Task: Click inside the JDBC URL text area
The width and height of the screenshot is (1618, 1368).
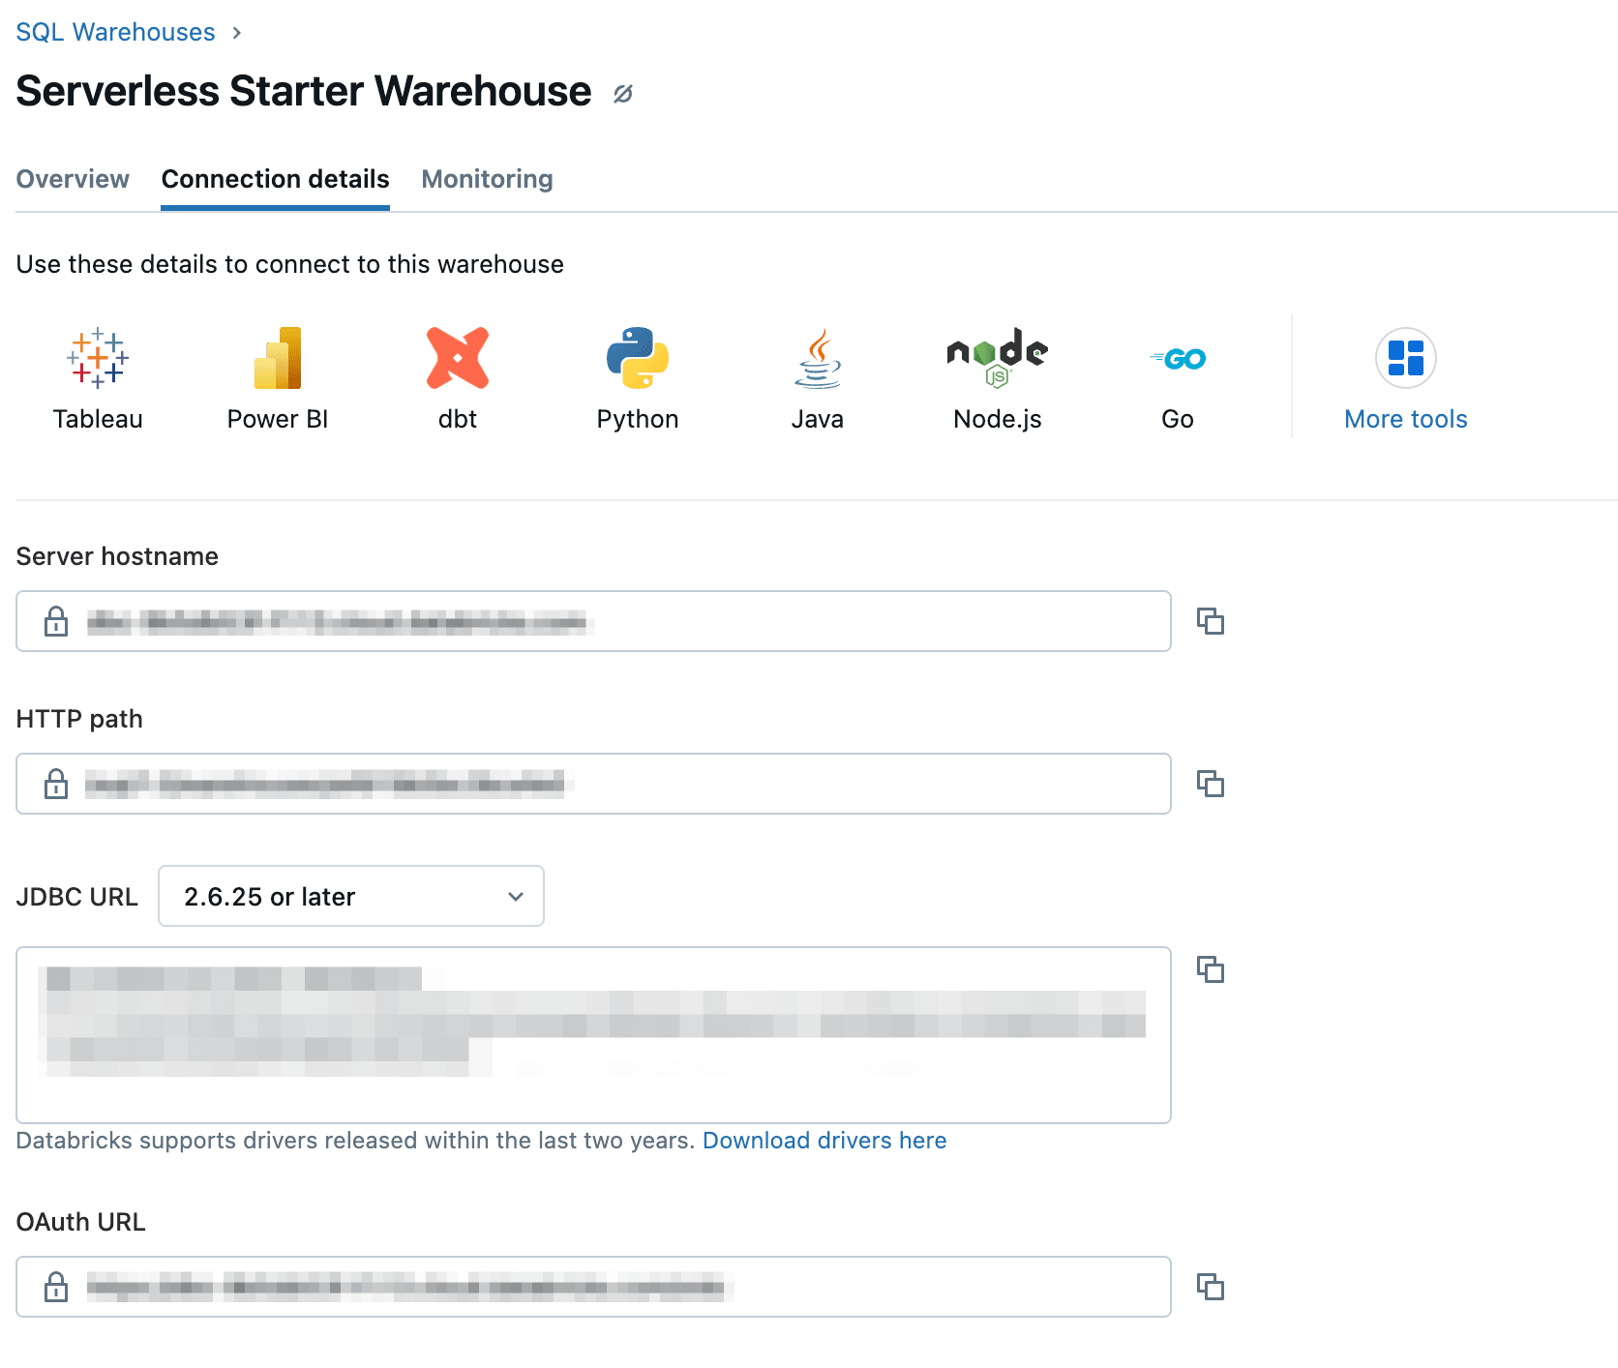Action: point(593,1035)
